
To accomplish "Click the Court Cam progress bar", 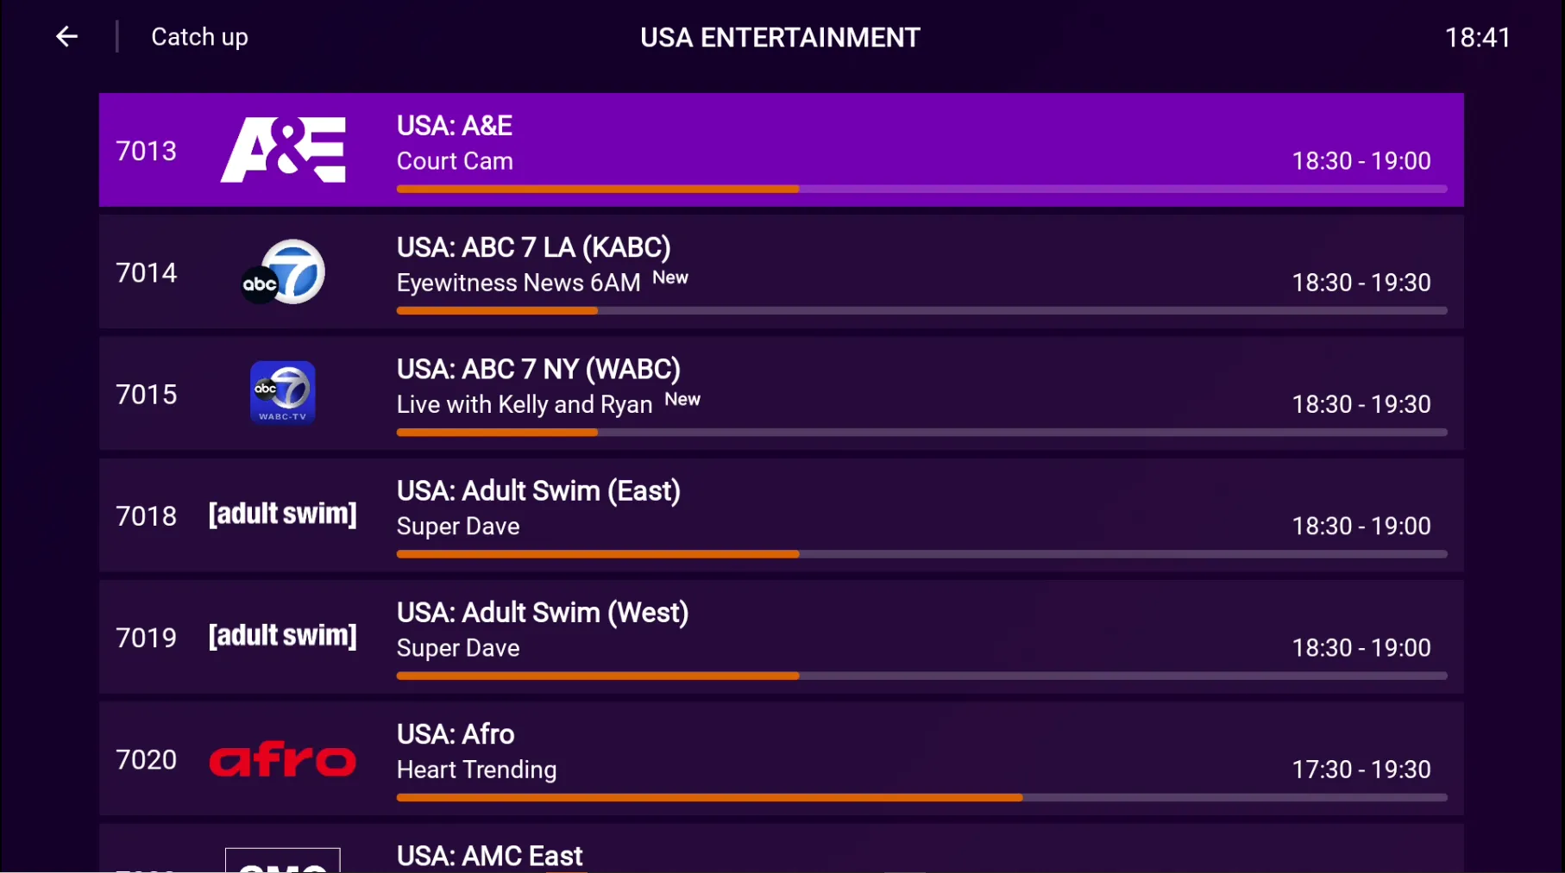I will [x=921, y=189].
